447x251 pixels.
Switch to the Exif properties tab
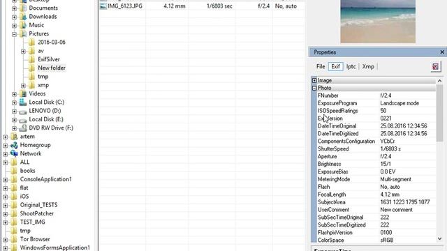(335, 67)
